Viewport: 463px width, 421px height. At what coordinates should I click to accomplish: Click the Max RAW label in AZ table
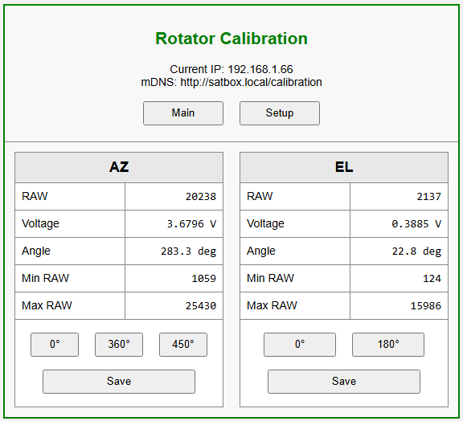click(x=47, y=305)
